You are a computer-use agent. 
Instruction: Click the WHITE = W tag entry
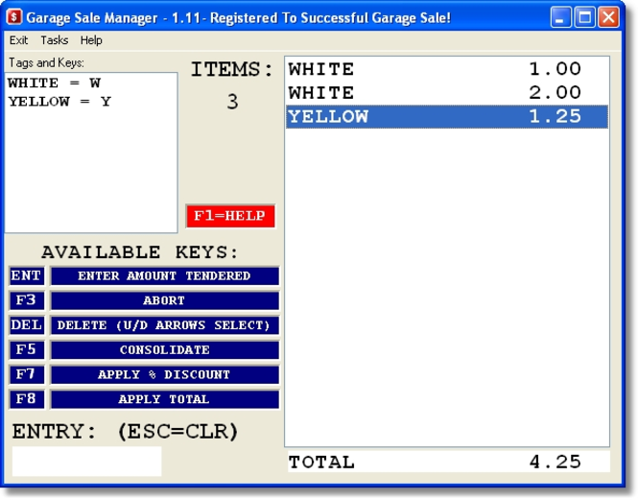click(x=54, y=83)
